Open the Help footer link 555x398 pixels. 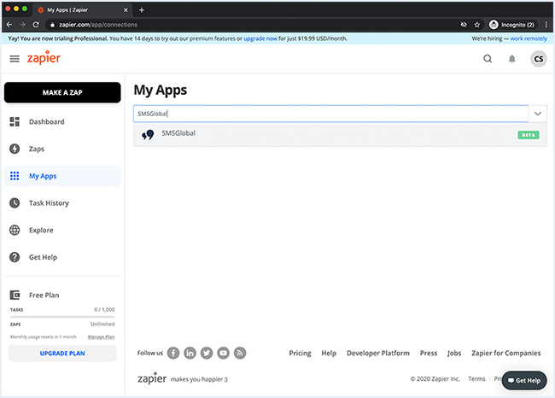tap(329, 353)
